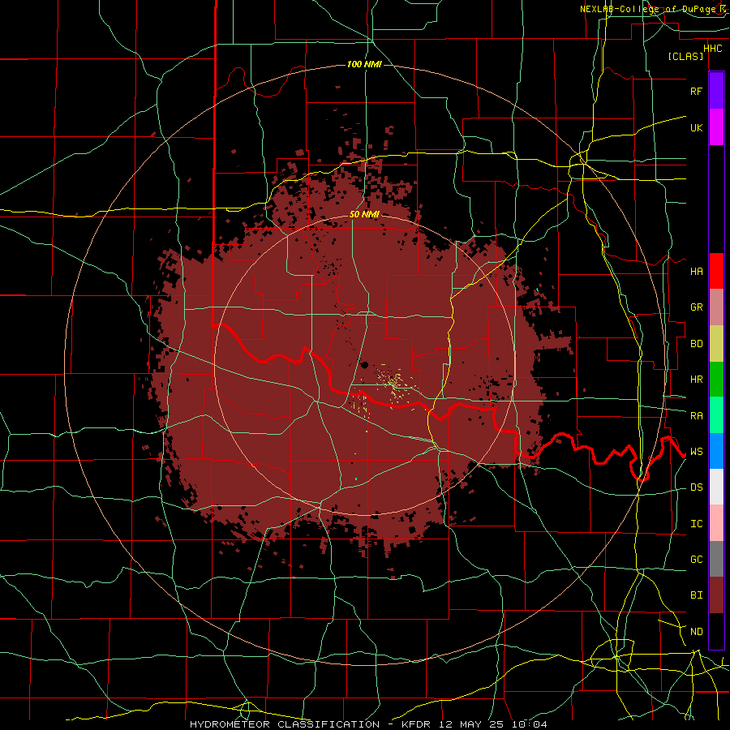The image size is (730, 730).
Task: Click the IC legend label
Action: tap(696, 524)
